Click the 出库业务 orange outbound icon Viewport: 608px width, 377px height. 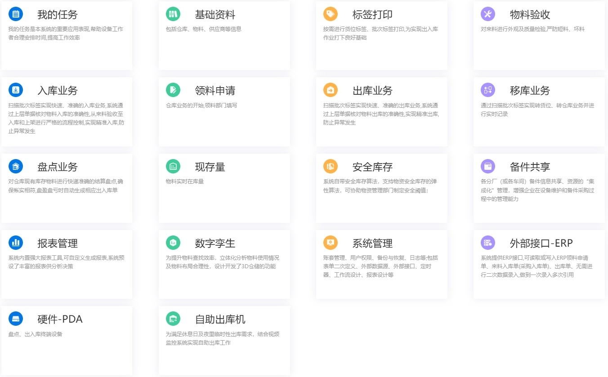point(331,90)
